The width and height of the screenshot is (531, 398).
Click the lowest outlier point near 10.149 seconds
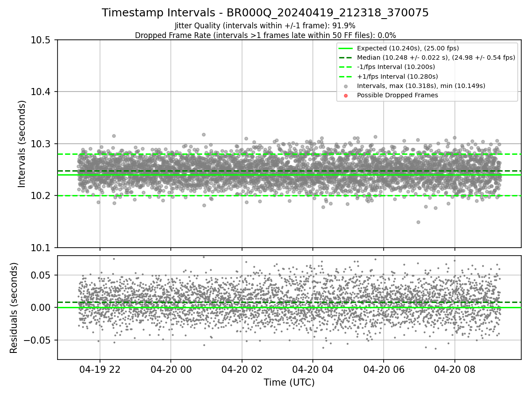[x=418, y=222]
